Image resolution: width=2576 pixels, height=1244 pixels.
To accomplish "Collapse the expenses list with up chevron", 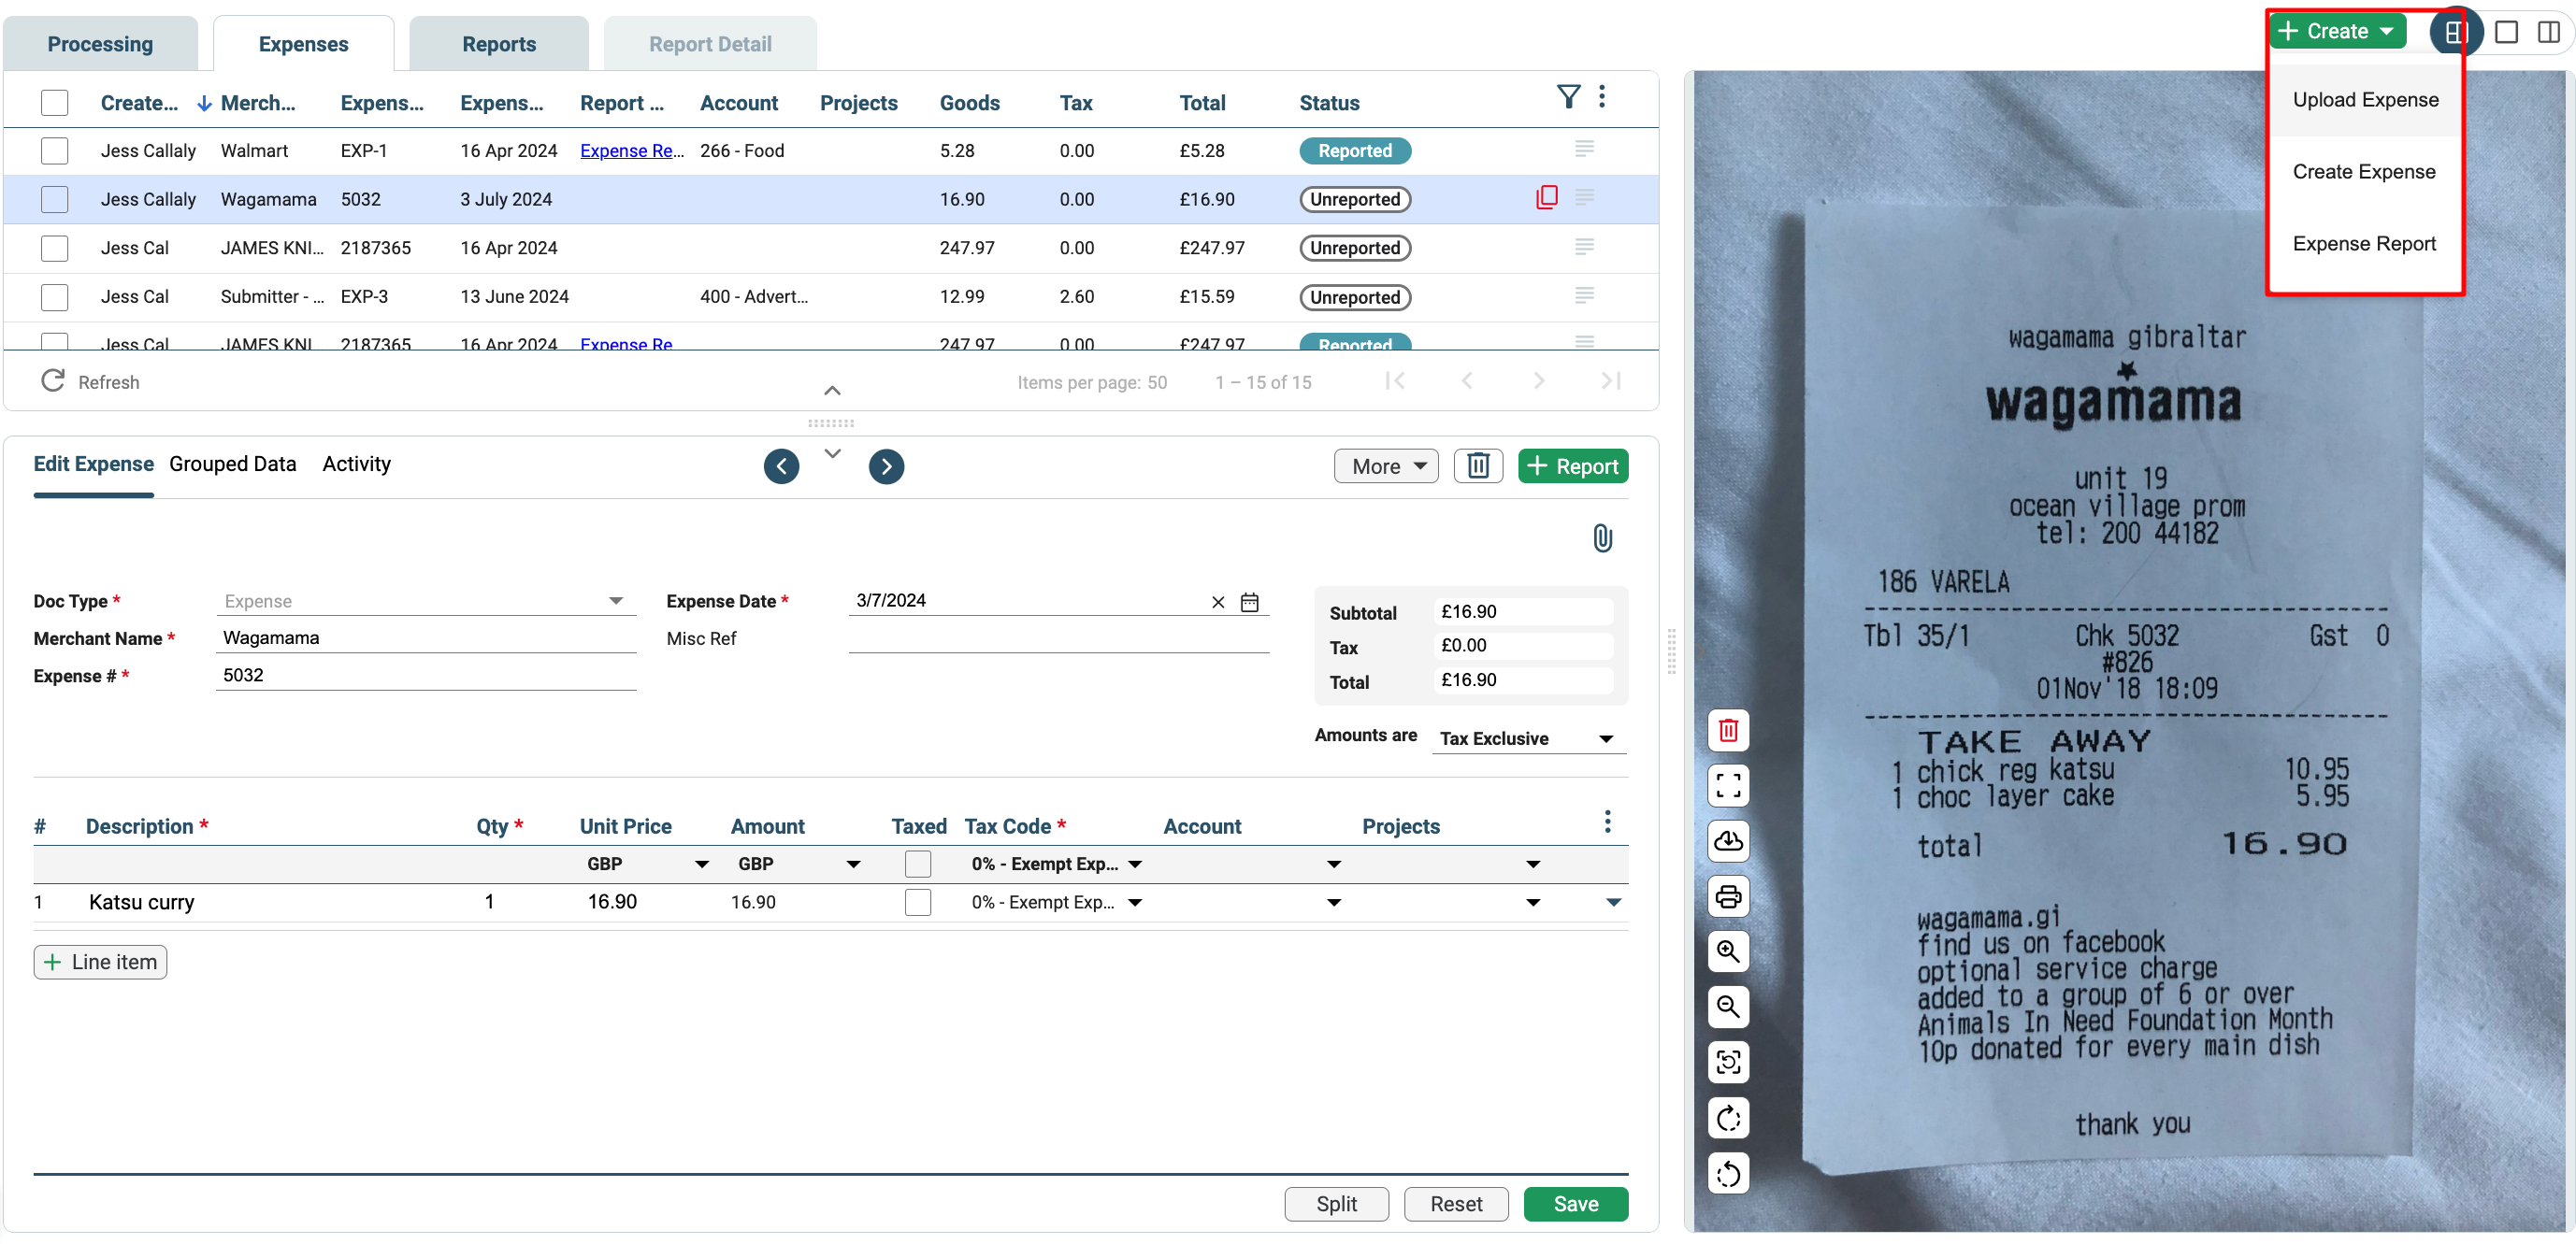I will pyautogui.click(x=832, y=390).
